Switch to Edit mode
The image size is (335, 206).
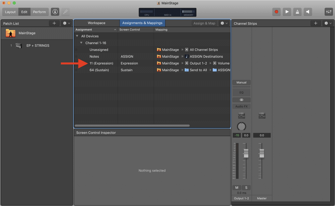pos(24,12)
